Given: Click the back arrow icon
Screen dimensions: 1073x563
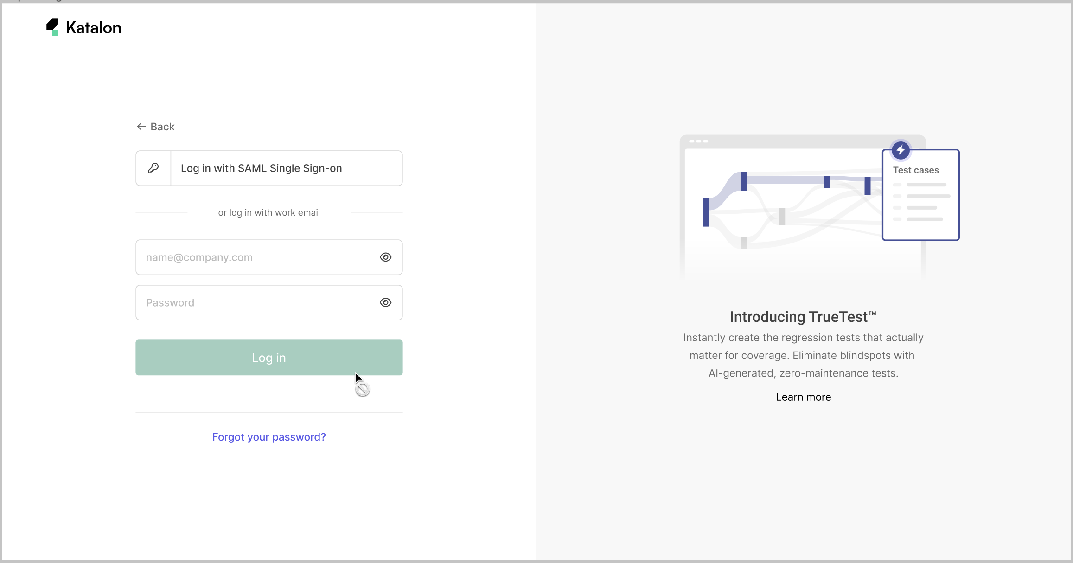Looking at the screenshot, I should tap(141, 127).
